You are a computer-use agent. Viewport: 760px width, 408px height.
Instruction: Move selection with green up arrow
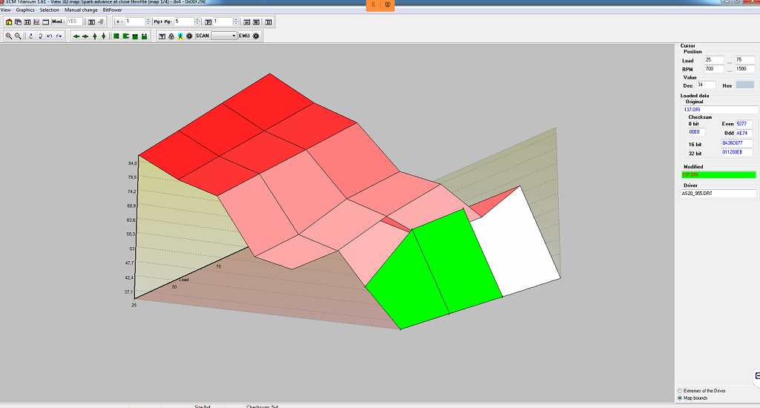click(94, 36)
